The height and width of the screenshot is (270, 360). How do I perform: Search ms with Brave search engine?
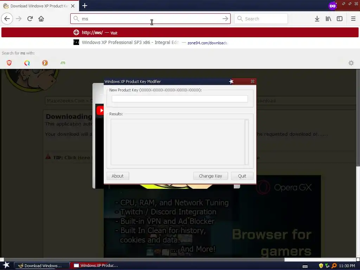click(9, 63)
